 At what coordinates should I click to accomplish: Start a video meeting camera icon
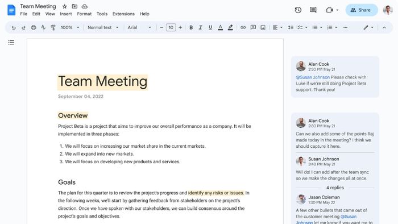329,10
